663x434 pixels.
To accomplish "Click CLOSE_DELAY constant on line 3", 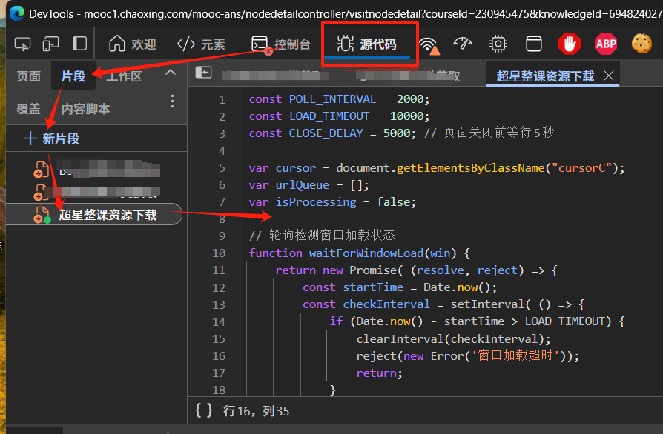I will pyautogui.click(x=326, y=133).
